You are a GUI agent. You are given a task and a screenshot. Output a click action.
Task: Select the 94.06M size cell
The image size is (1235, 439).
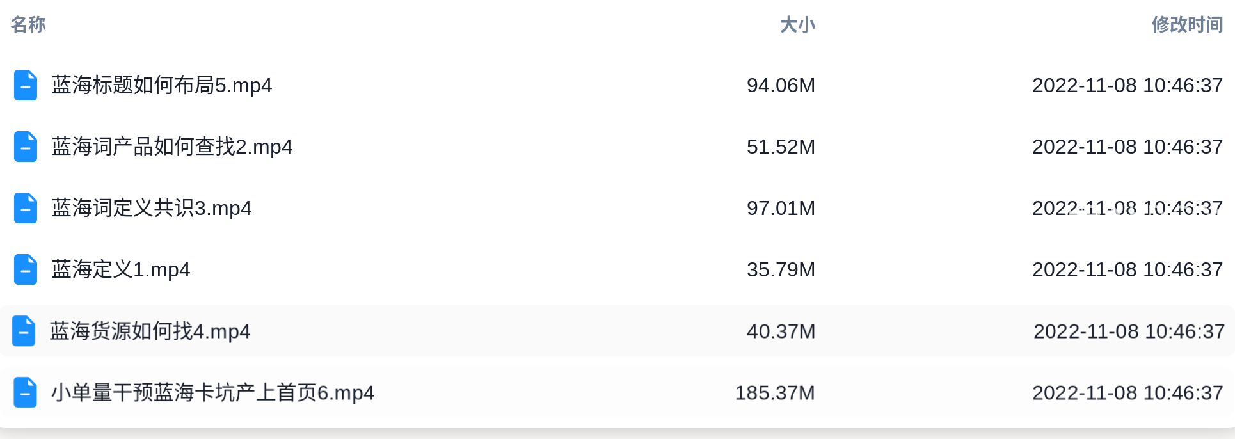pyautogui.click(x=781, y=85)
